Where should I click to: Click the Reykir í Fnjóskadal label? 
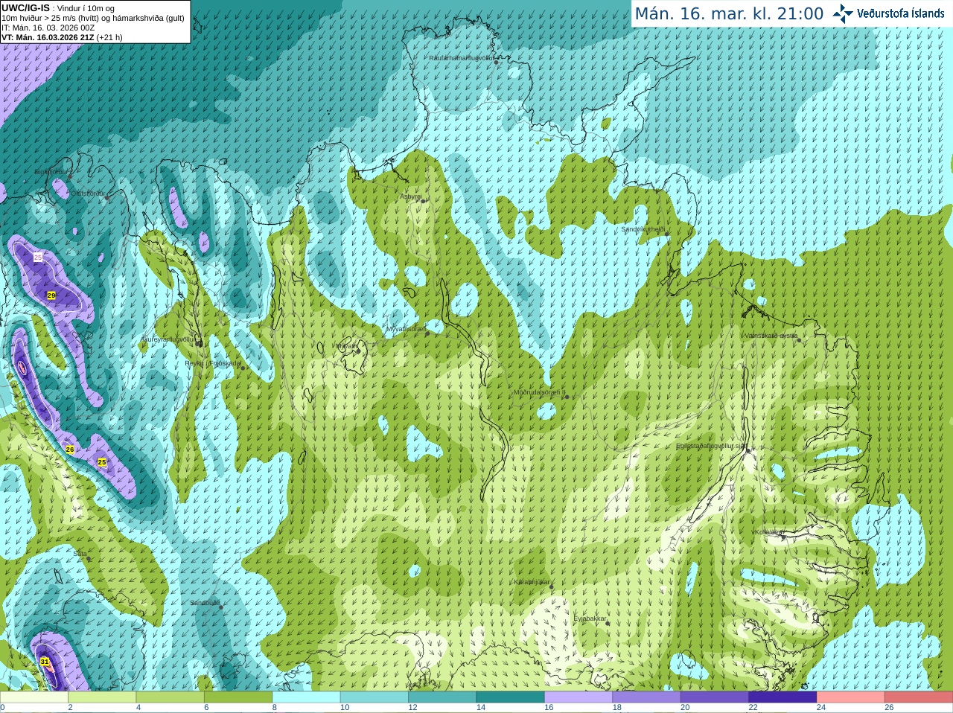214,363
